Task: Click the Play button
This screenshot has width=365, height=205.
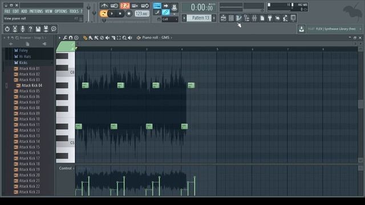Action: [x=112, y=14]
